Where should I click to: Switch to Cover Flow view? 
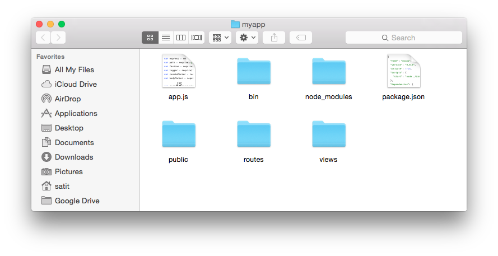tap(197, 38)
